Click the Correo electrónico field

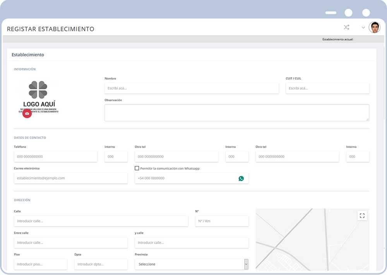coord(70,178)
